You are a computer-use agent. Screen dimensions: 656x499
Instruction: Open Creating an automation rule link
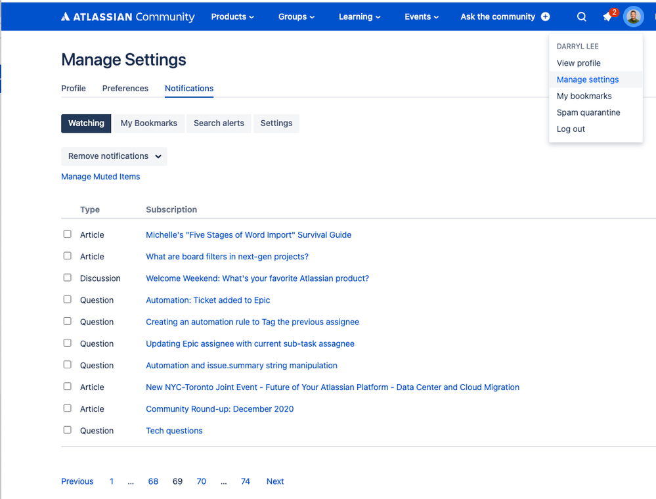[x=252, y=322]
